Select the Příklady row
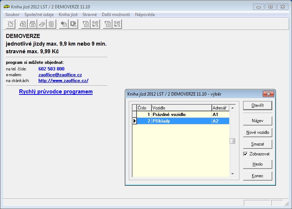The height and width of the screenshot is (209, 292). coord(181,121)
